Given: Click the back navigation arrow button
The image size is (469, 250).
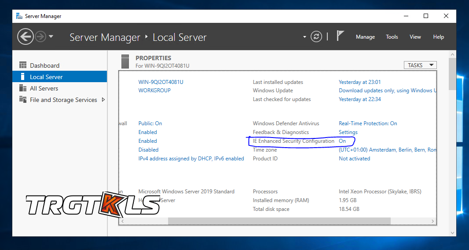Looking at the screenshot, I should click(x=26, y=36).
